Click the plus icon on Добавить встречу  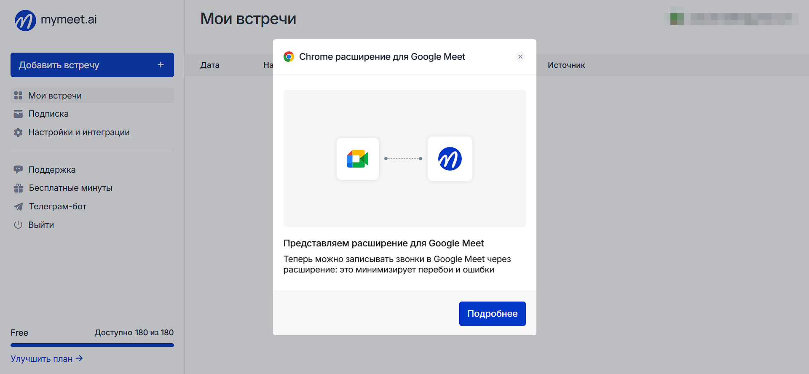(161, 65)
